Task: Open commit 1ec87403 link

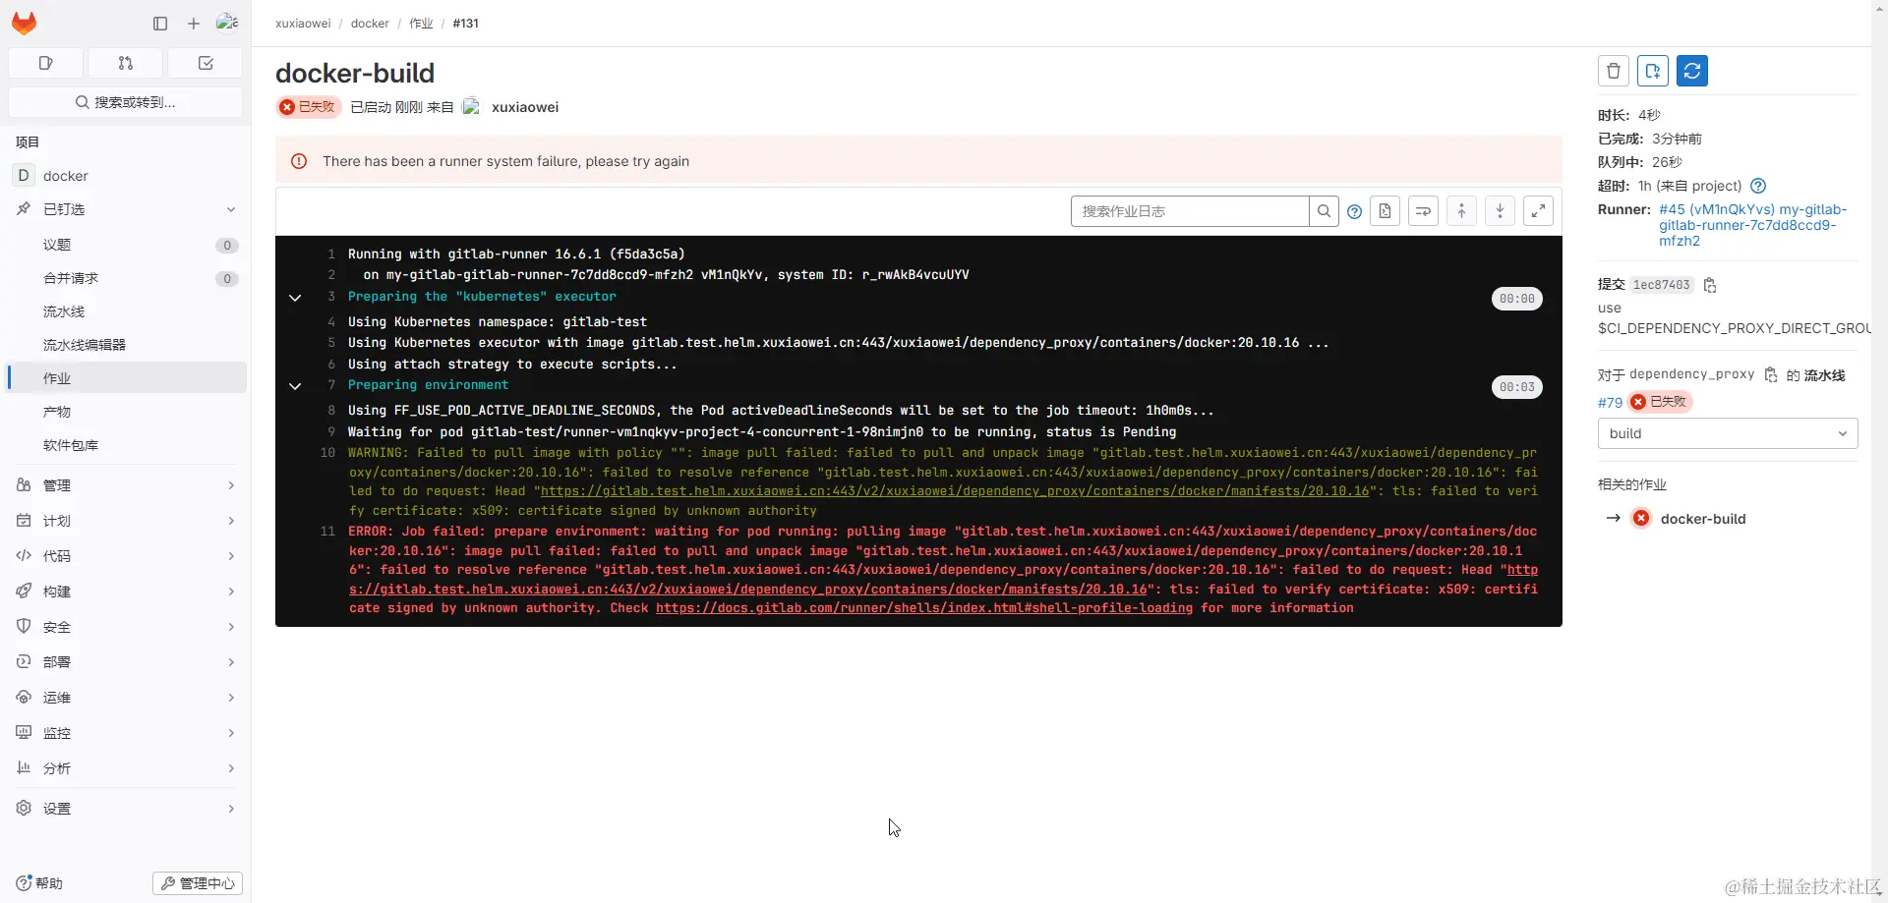Action: (1661, 285)
